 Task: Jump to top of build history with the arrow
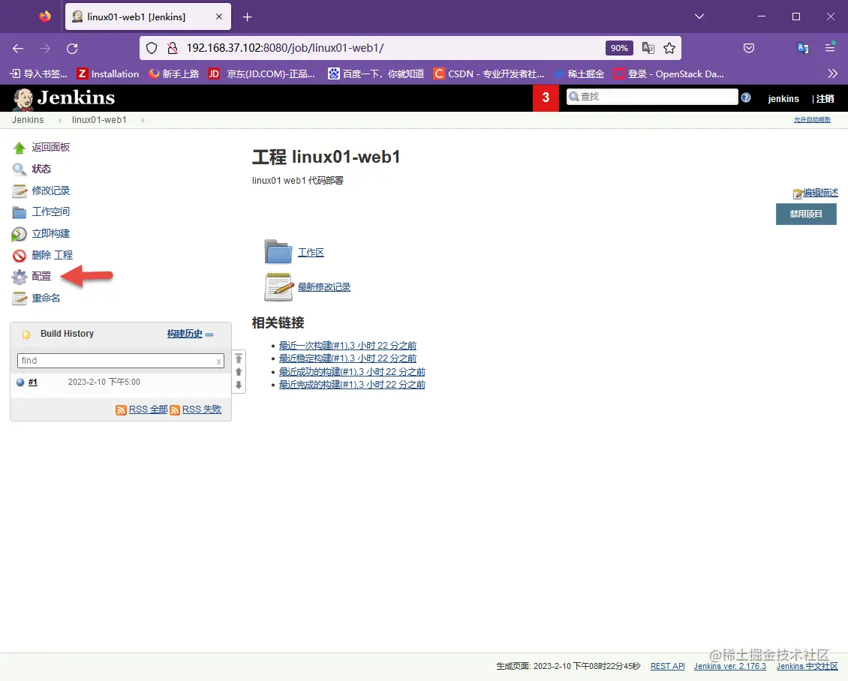pyautogui.click(x=239, y=359)
